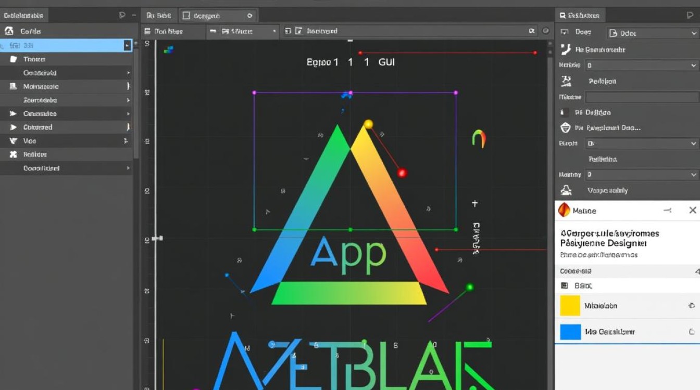
Task: Click the puzzle piece icon in left panel
Action: pyautogui.click(x=14, y=154)
